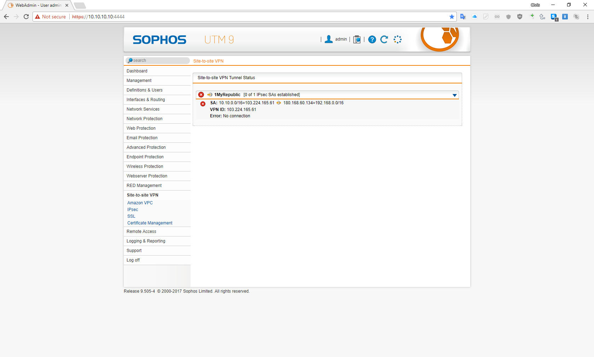Click the Google Translate extension icon
The width and height of the screenshot is (594, 357).
click(x=463, y=17)
